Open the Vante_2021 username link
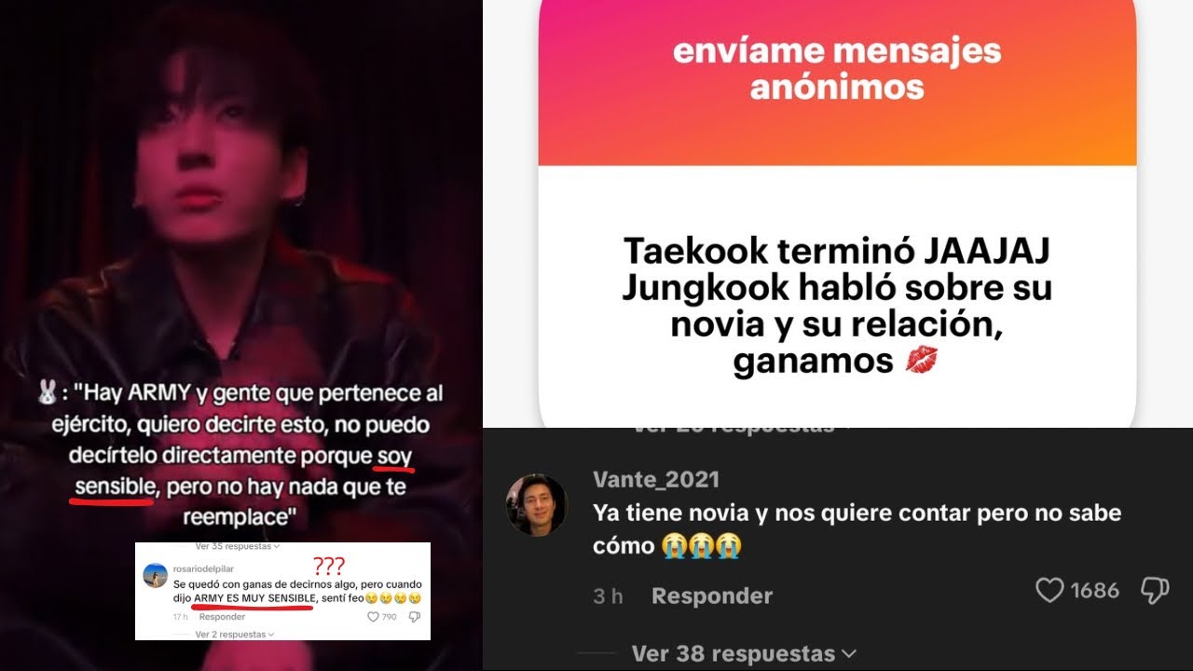 (x=656, y=479)
